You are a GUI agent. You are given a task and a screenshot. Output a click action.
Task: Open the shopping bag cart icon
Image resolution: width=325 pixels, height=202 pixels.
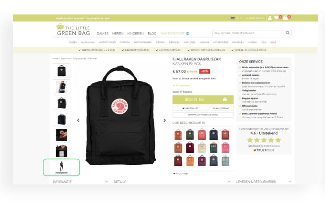[x=285, y=18]
